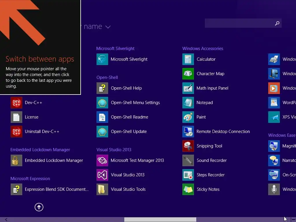Open the Sticky Notes icon
The height and width of the screenshot is (222, 296).
(188, 189)
